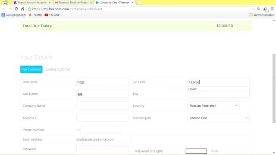Click the Password Strength meter
The width and height of the screenshot is (276, 155).
click(x=196, y=151)
